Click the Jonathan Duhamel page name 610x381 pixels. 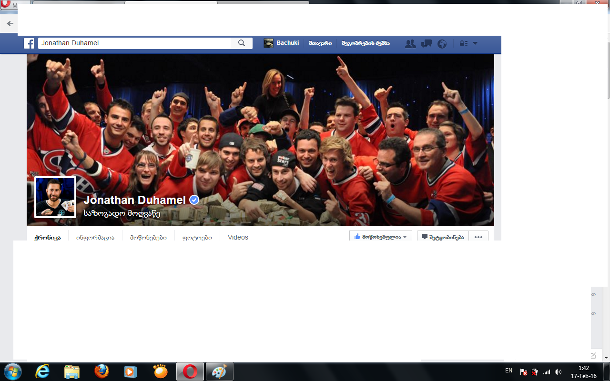[x=135, y=200]
